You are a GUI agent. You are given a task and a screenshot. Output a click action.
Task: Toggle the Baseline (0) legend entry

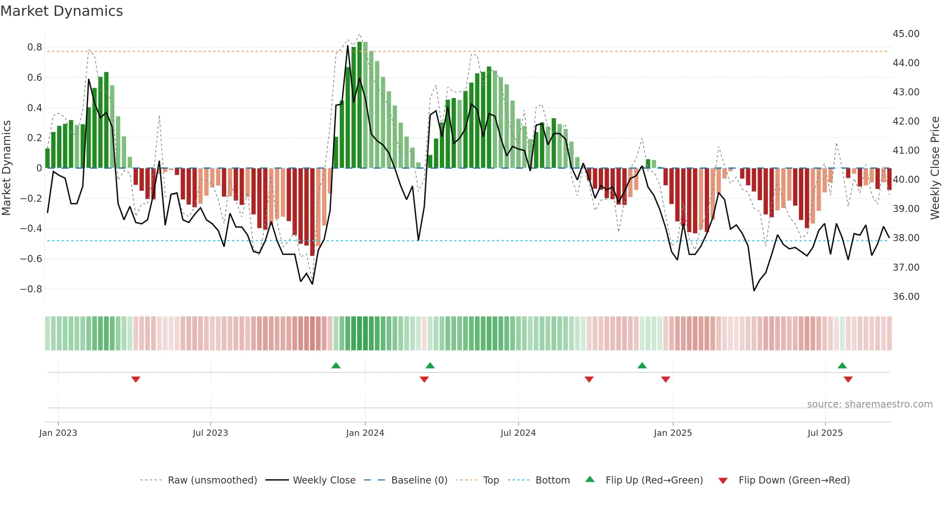click(406, 480)
